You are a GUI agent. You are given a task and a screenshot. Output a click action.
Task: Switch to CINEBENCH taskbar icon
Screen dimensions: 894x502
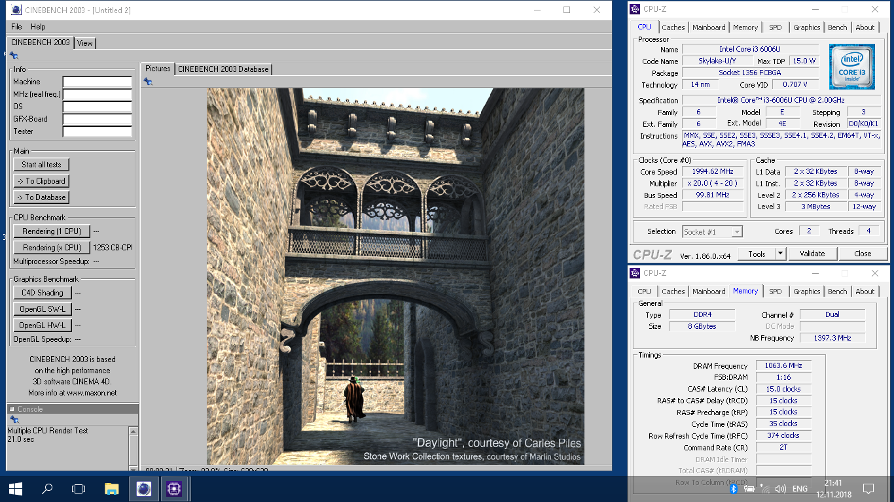[143, 488]
